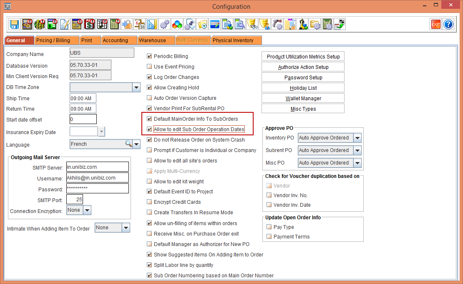Click the SMTP Server input field
Screen dimensions: 463x284
pos(97,167)
